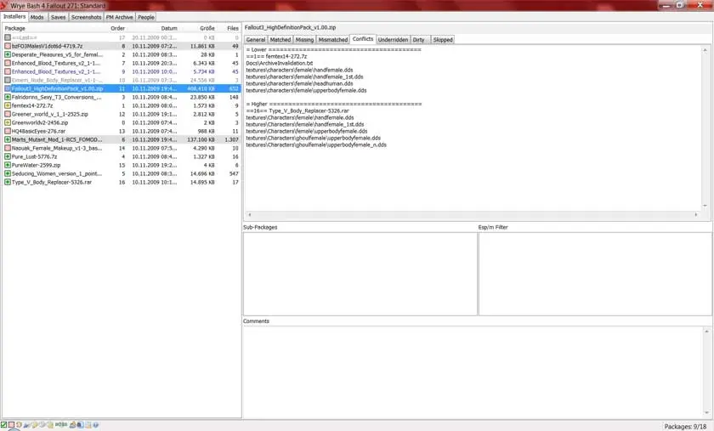Open the Dirty tab
Viewport: 714px width, 431px height.
(418, 40)
